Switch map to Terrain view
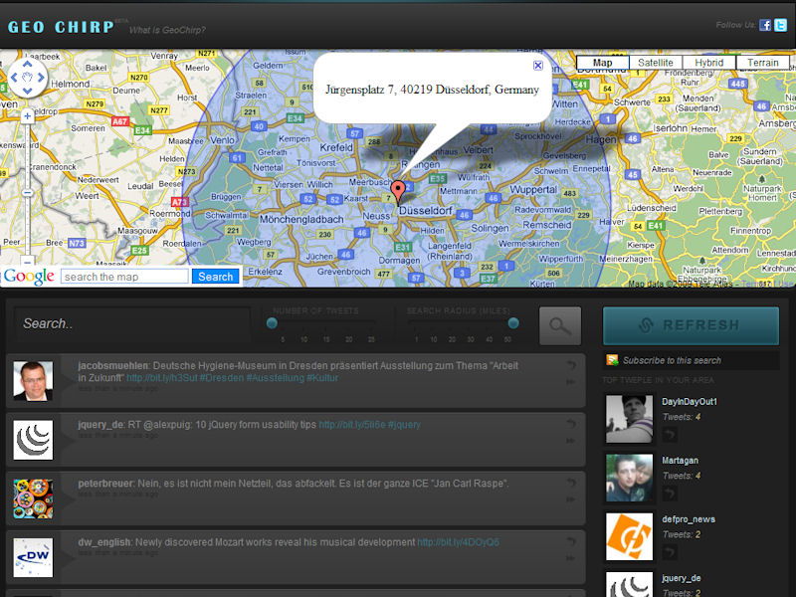Image resolution: width=796 pixels, height=597 pixels. coord(762,63)
